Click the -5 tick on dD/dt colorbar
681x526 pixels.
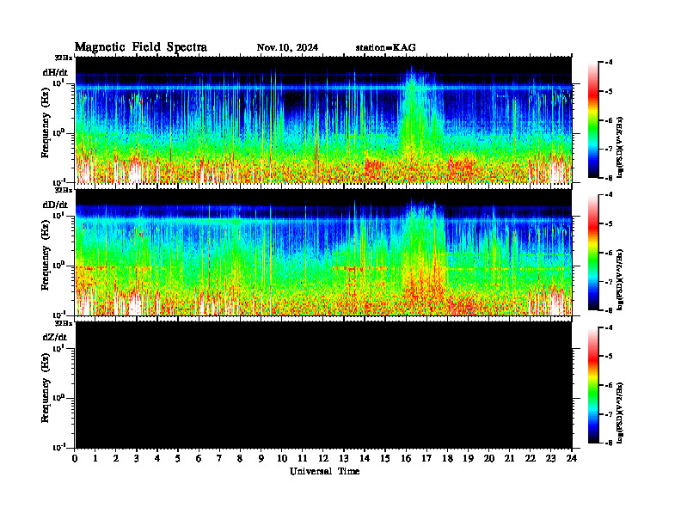coord(609,224)
